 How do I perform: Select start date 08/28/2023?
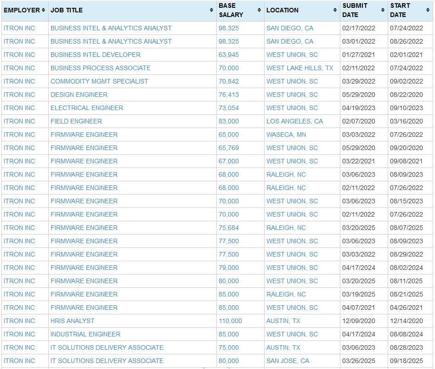407,347
